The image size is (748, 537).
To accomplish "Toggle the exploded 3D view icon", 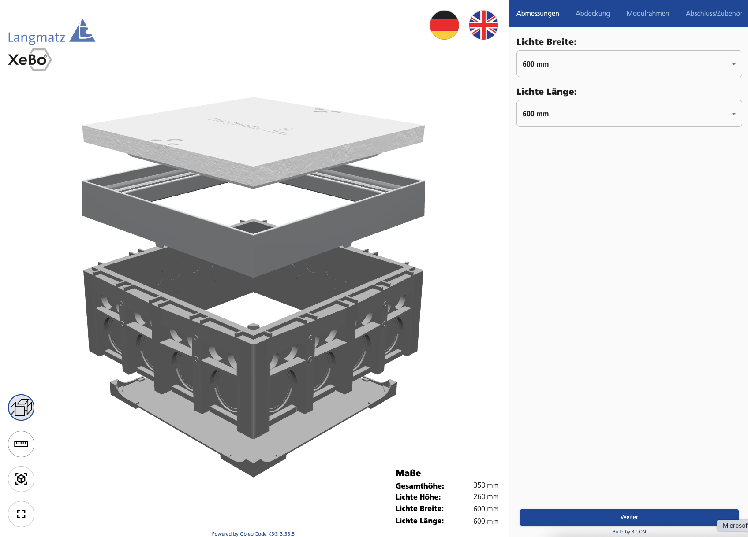I will (x=21, y=407).
